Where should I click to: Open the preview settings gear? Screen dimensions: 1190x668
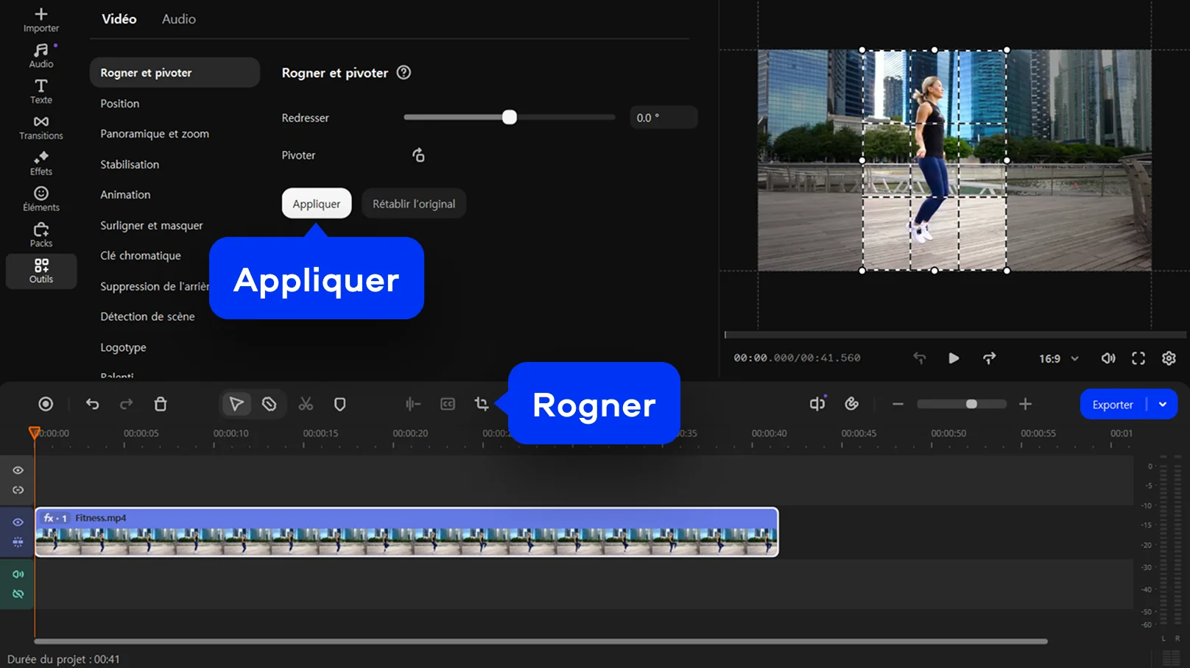(x=1169, y=358)
